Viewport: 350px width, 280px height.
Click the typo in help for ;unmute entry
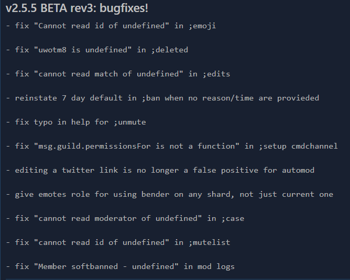(x=76, y=122)
